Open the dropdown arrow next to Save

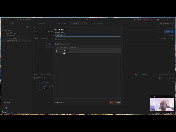coord(164,27)
